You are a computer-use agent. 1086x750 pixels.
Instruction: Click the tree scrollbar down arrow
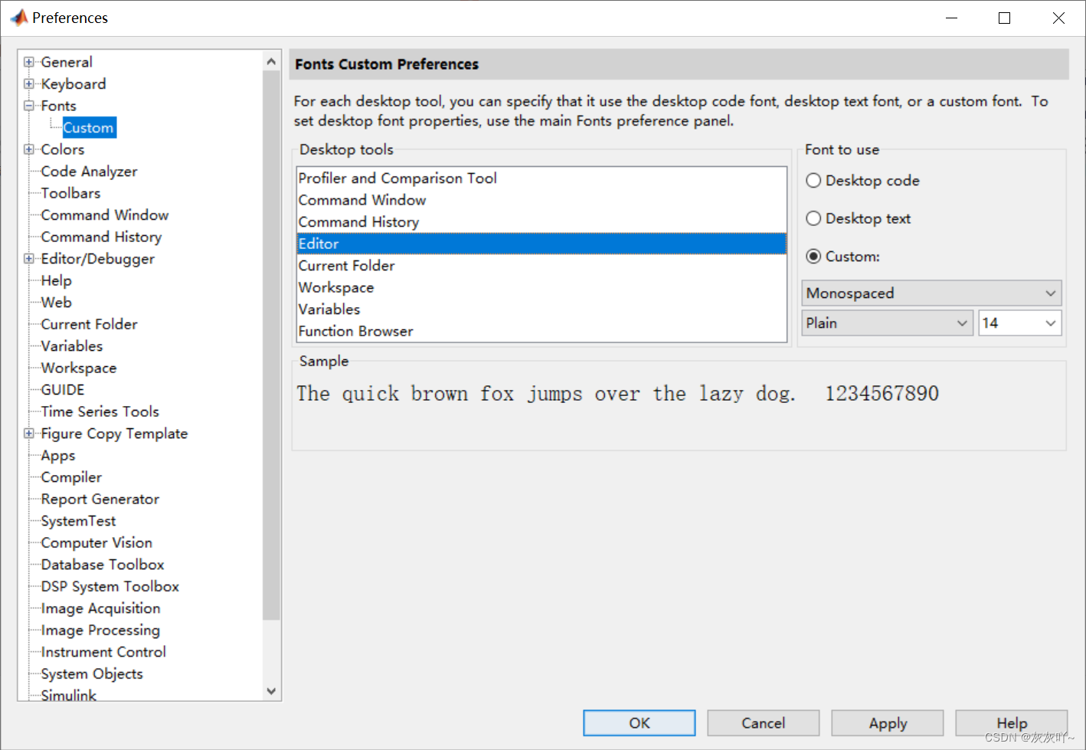(271, 691)
